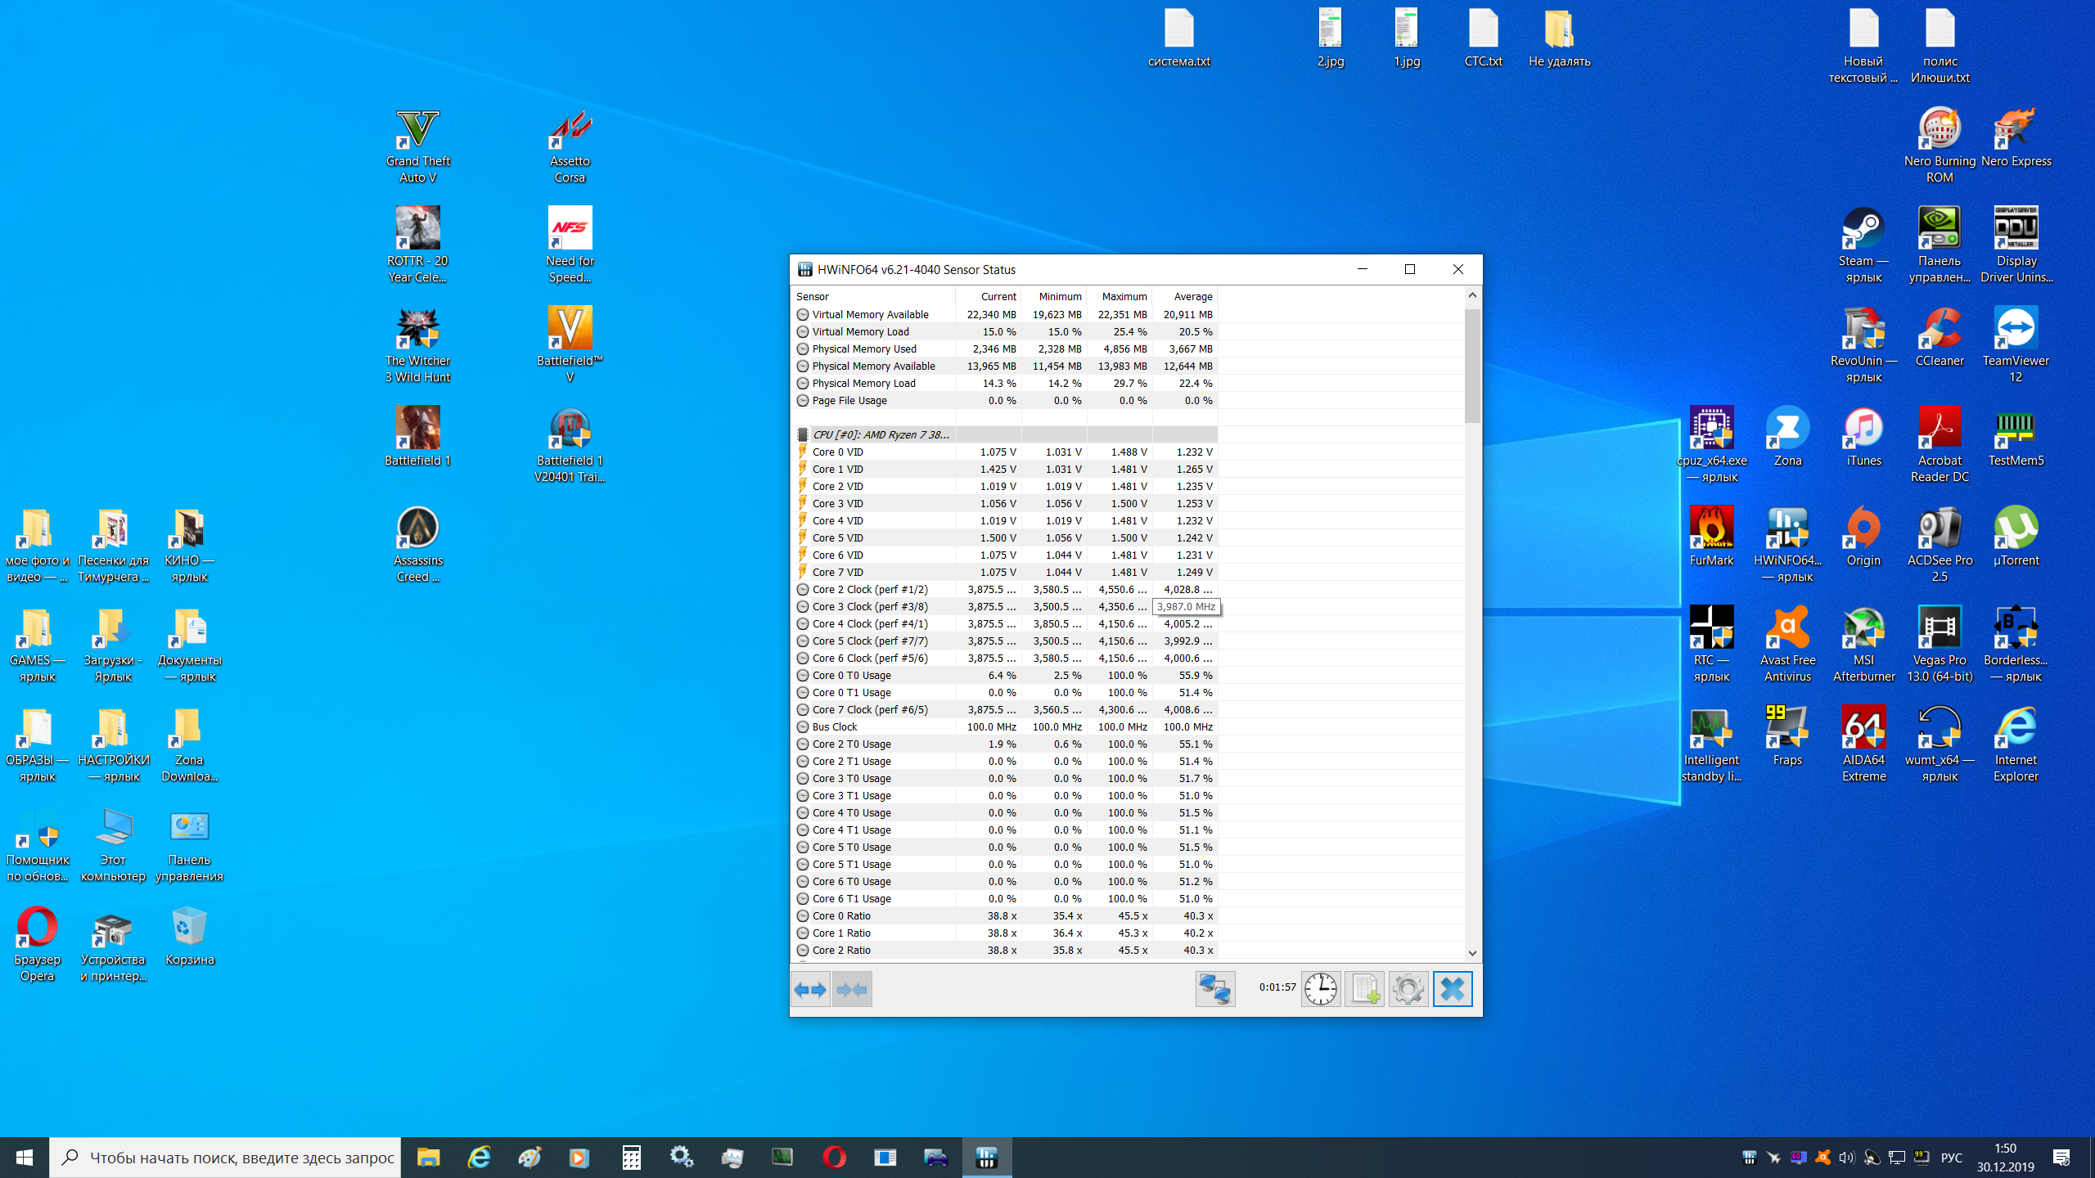Open sensor settings via the gear icon
This screenshot has width=2095, height=1178.
click(1408, 990)
